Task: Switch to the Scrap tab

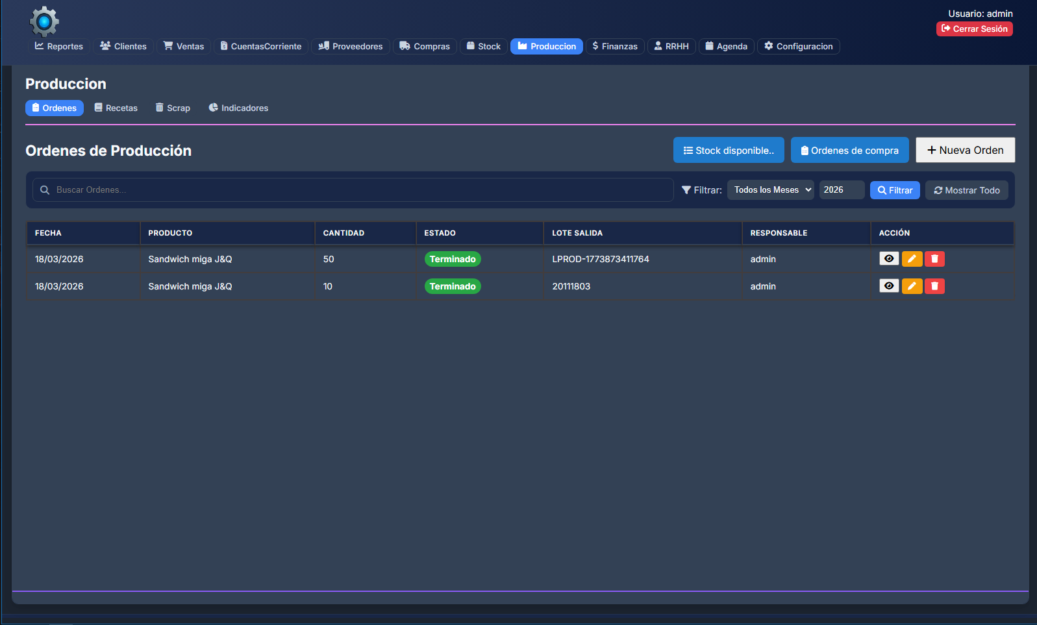Action: [173, 108]
